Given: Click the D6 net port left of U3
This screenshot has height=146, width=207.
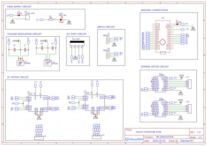Looking at the screenshot, I should pos(73,103).
